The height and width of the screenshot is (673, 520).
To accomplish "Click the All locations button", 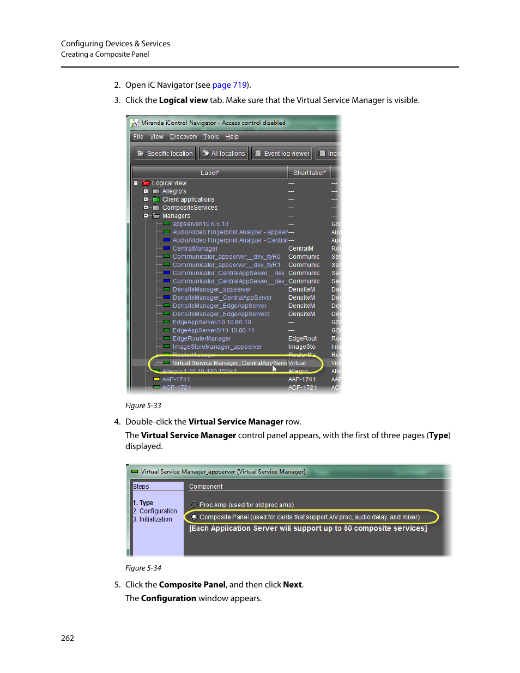I will click(x=223, y=154).
